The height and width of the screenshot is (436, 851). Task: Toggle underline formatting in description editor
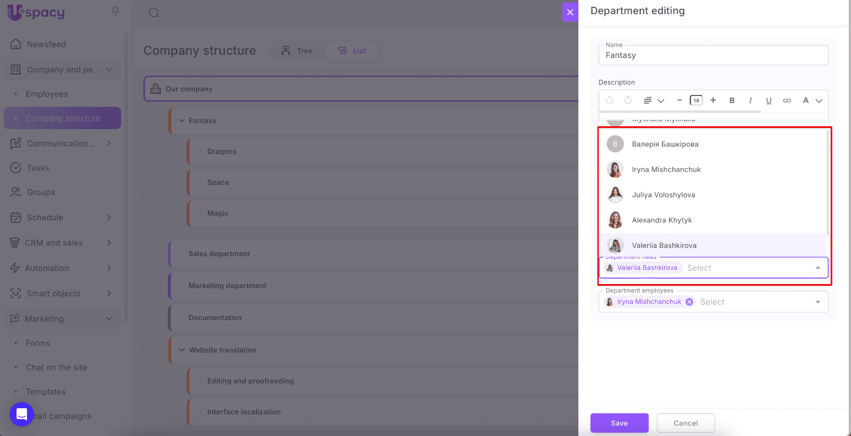pyautogui.click(x=768, y=100)
